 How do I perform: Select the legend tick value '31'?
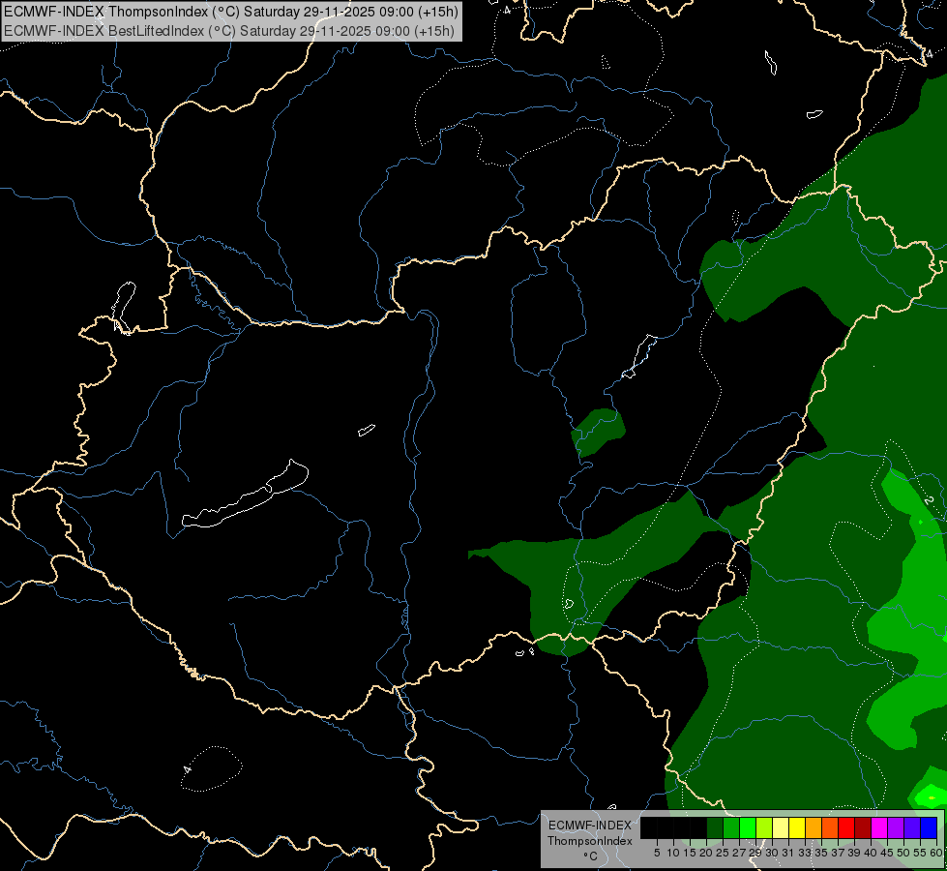787,853
